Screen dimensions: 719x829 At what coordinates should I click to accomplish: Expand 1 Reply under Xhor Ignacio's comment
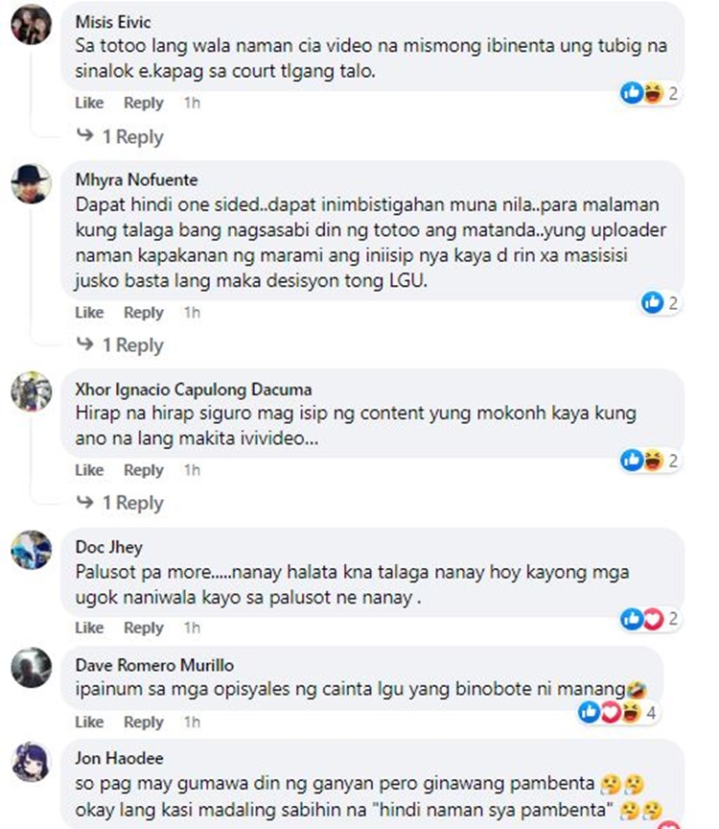click(x=120, y=503)
